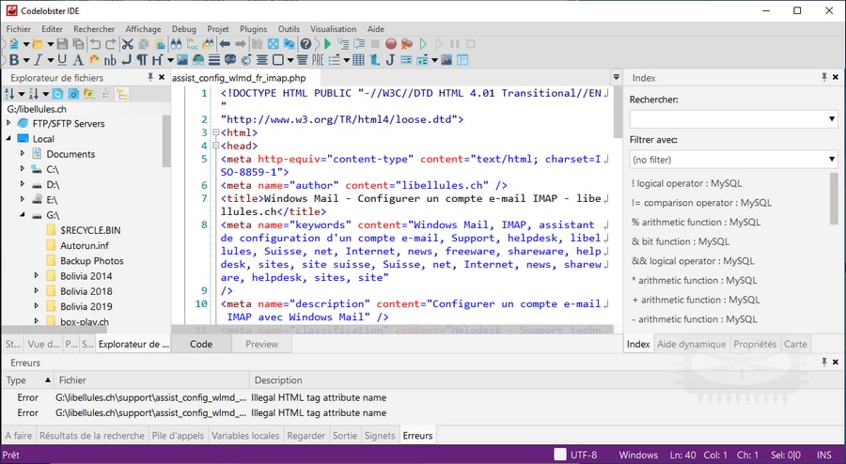Pin the Explorateur de fichiers panel
The image size is (846, 464).
(150, 78)
